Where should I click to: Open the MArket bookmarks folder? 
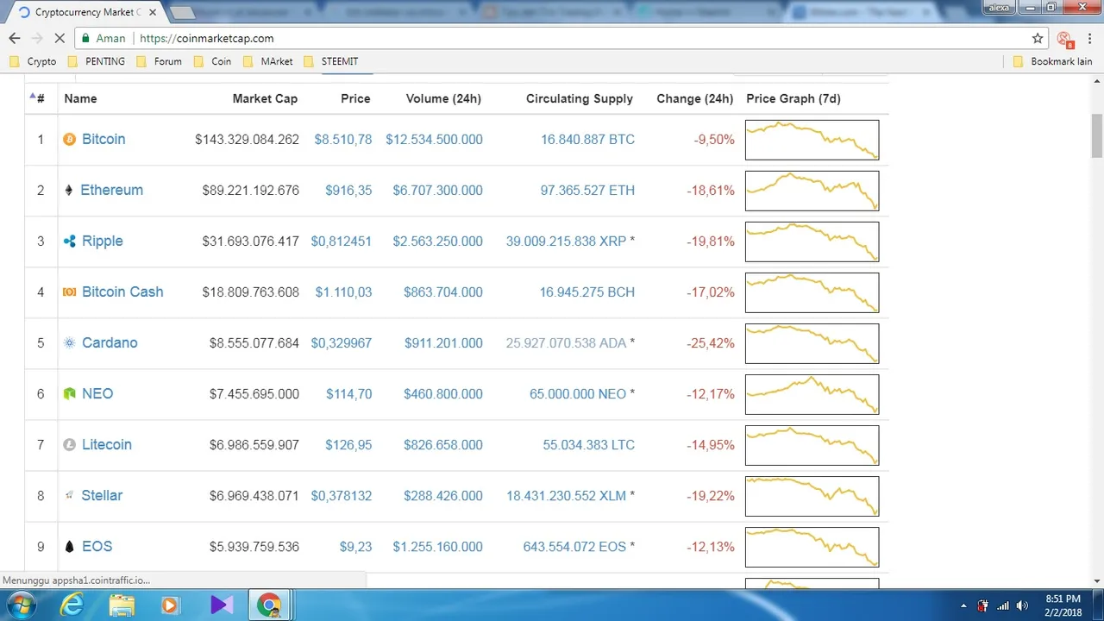pyautogui.click(x=267, y=61)
